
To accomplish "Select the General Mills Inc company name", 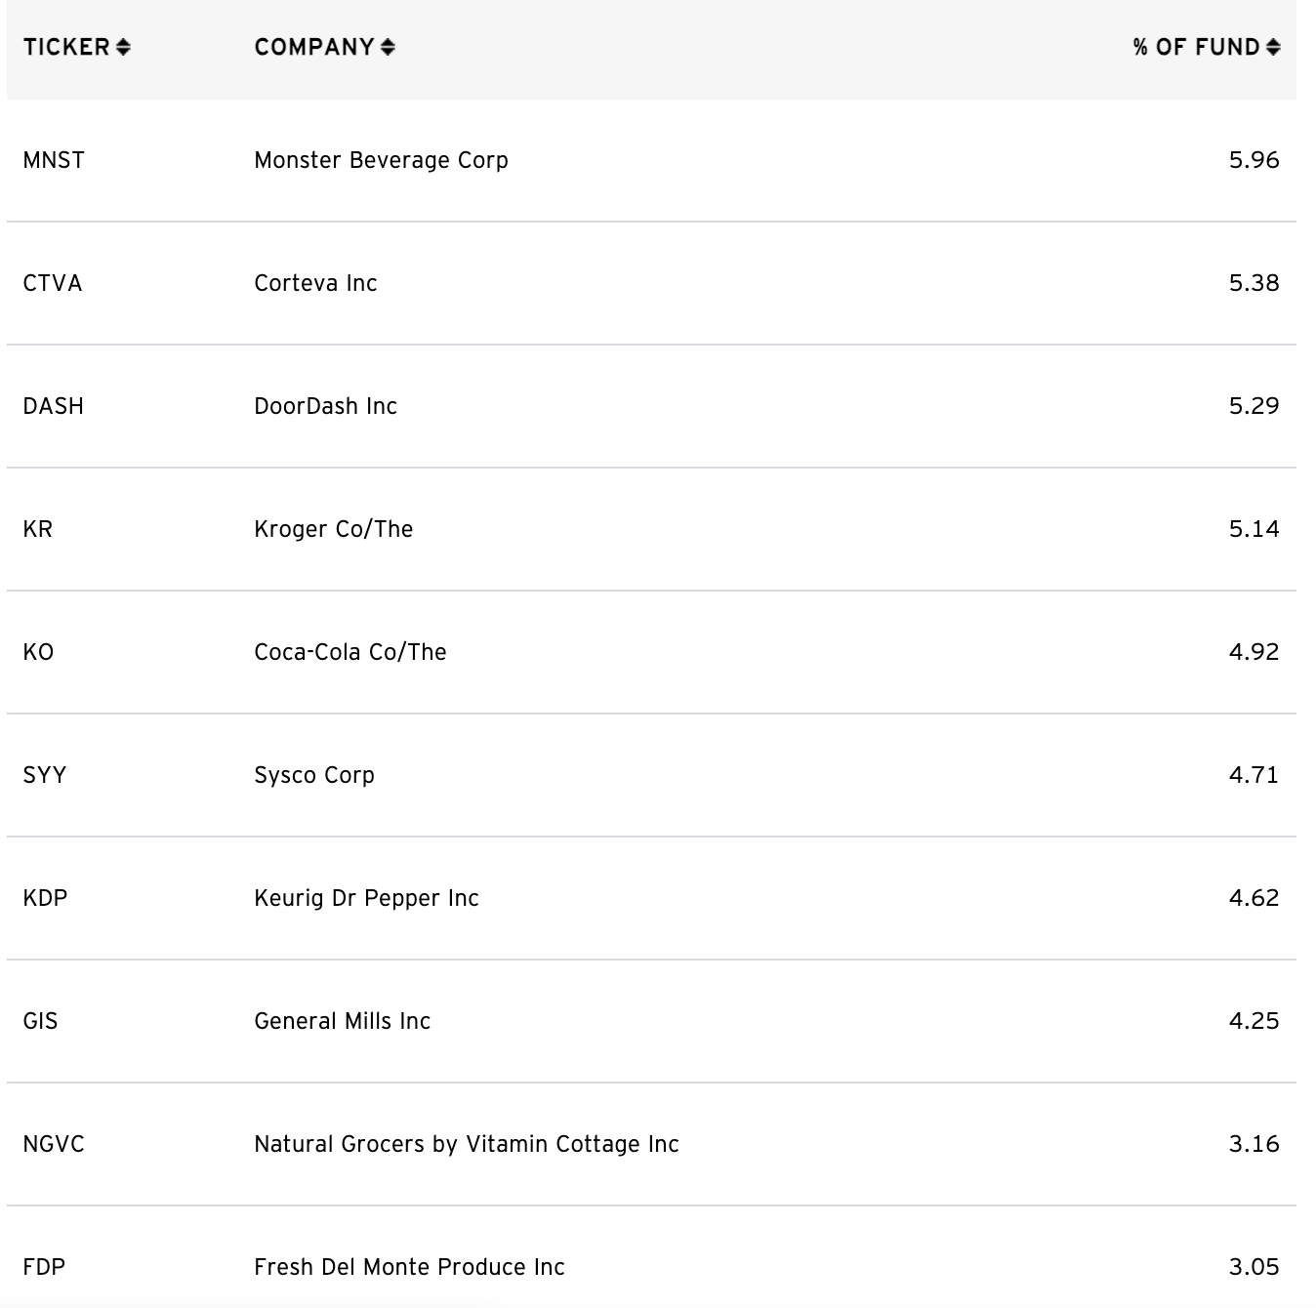I will coord(342,1021).
